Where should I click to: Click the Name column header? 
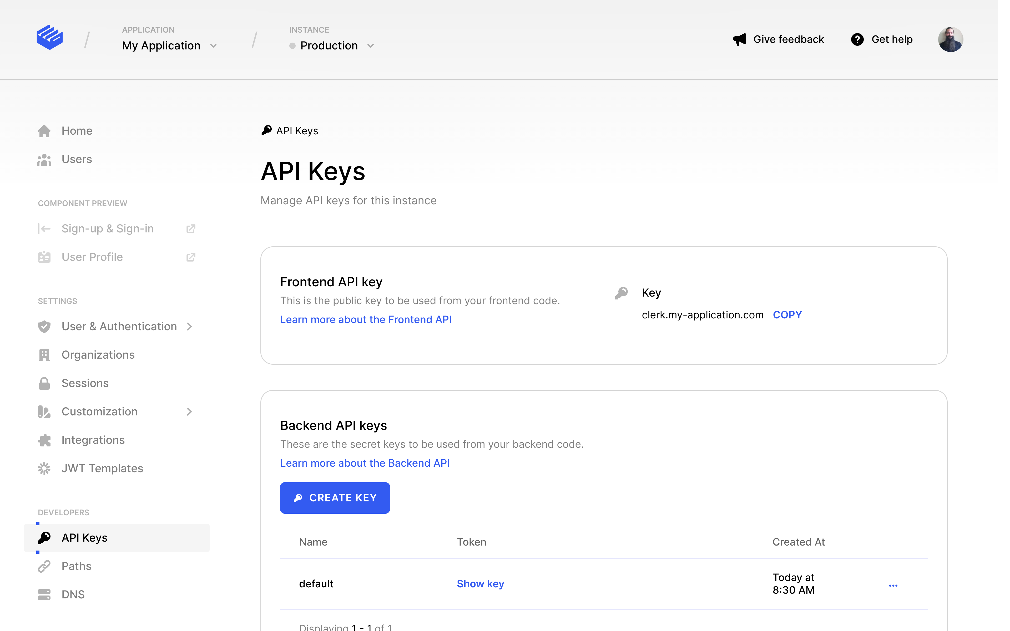pos(313,542)
